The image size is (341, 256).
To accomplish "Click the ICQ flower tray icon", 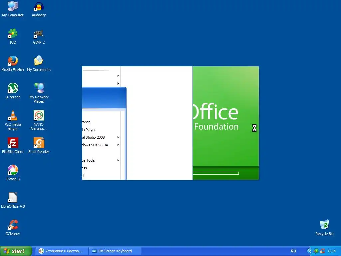I will 316,251.
